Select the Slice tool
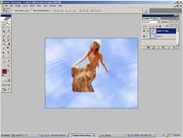Screen dimensions: 183x138 (8, 31)
